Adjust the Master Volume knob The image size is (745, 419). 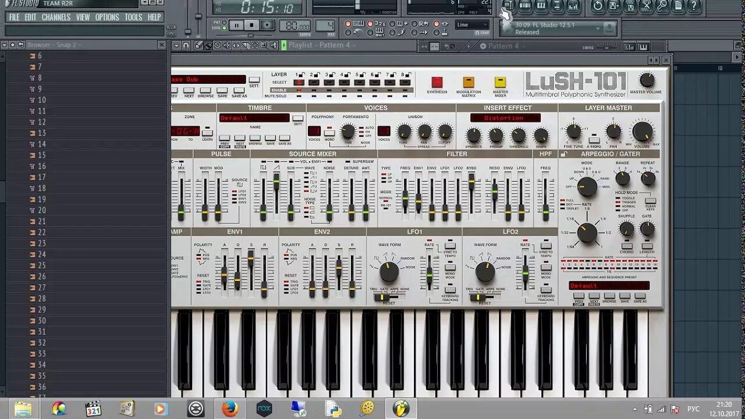(647, 80)
